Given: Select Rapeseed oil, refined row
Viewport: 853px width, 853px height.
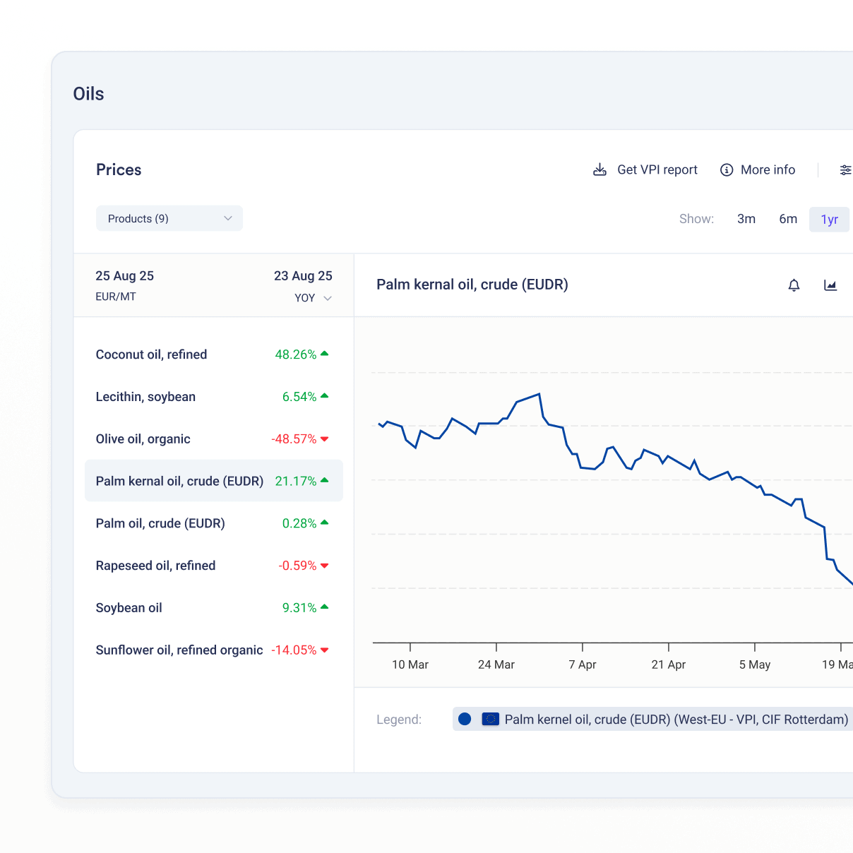Looking at the screenshot, I should [x=155, y=566].
